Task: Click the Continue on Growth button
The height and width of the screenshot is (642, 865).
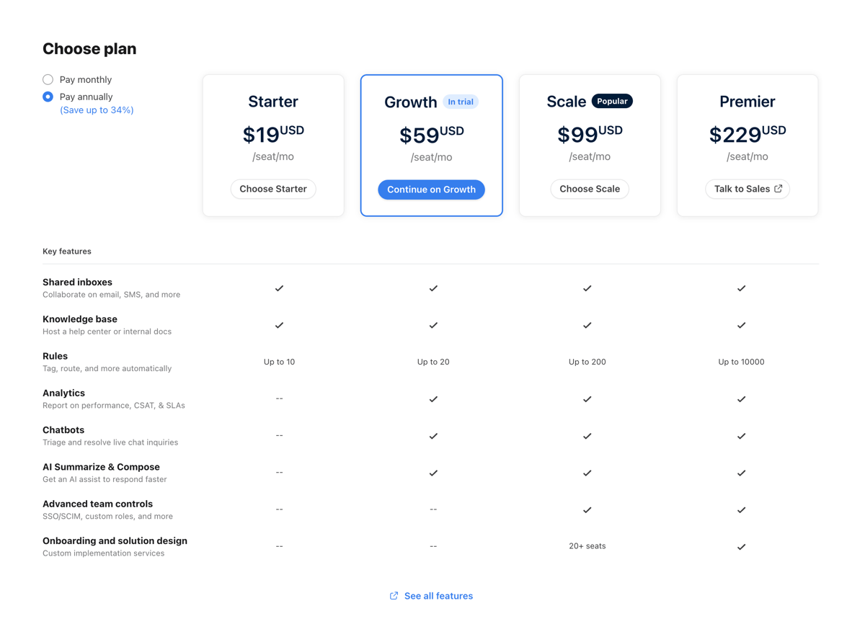Action: [x=431, y=189]
